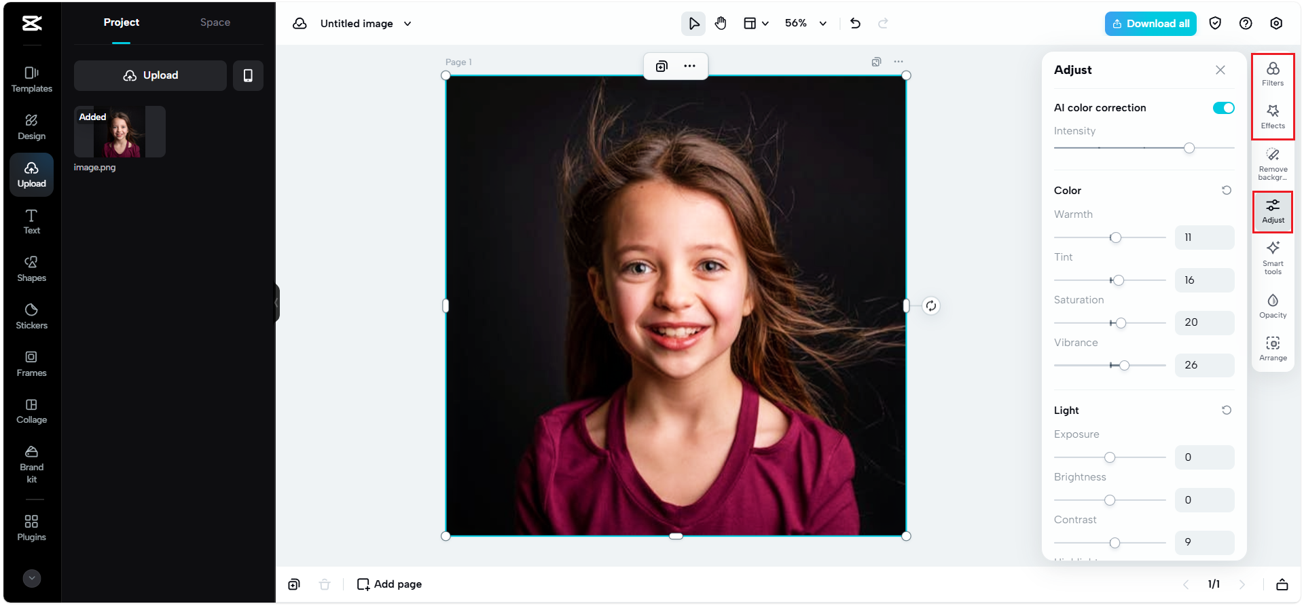Switch to the Space tab
The width and height of the screenshot is (1304, 606).
click(x=215, y=23)
